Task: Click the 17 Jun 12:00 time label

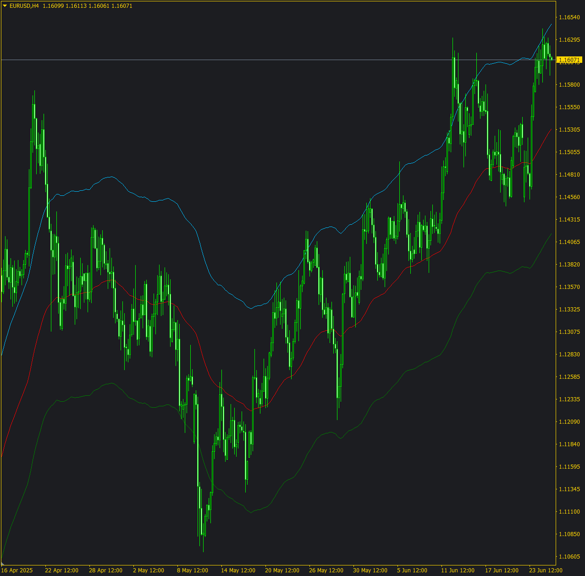Action: 502,570
